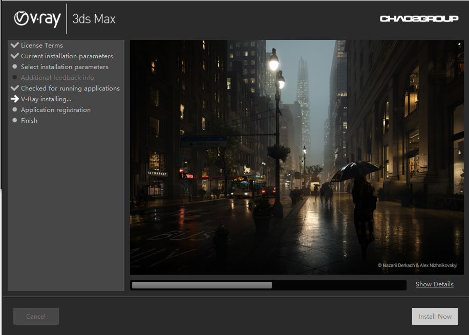Click the Cancel button

[36, 316]
